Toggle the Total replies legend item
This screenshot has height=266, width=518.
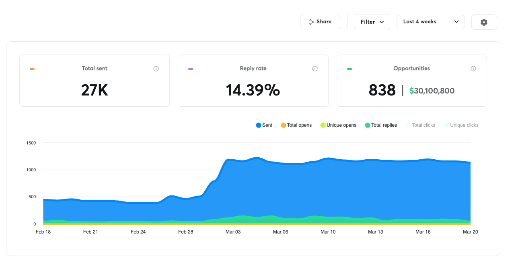(381, 125)
